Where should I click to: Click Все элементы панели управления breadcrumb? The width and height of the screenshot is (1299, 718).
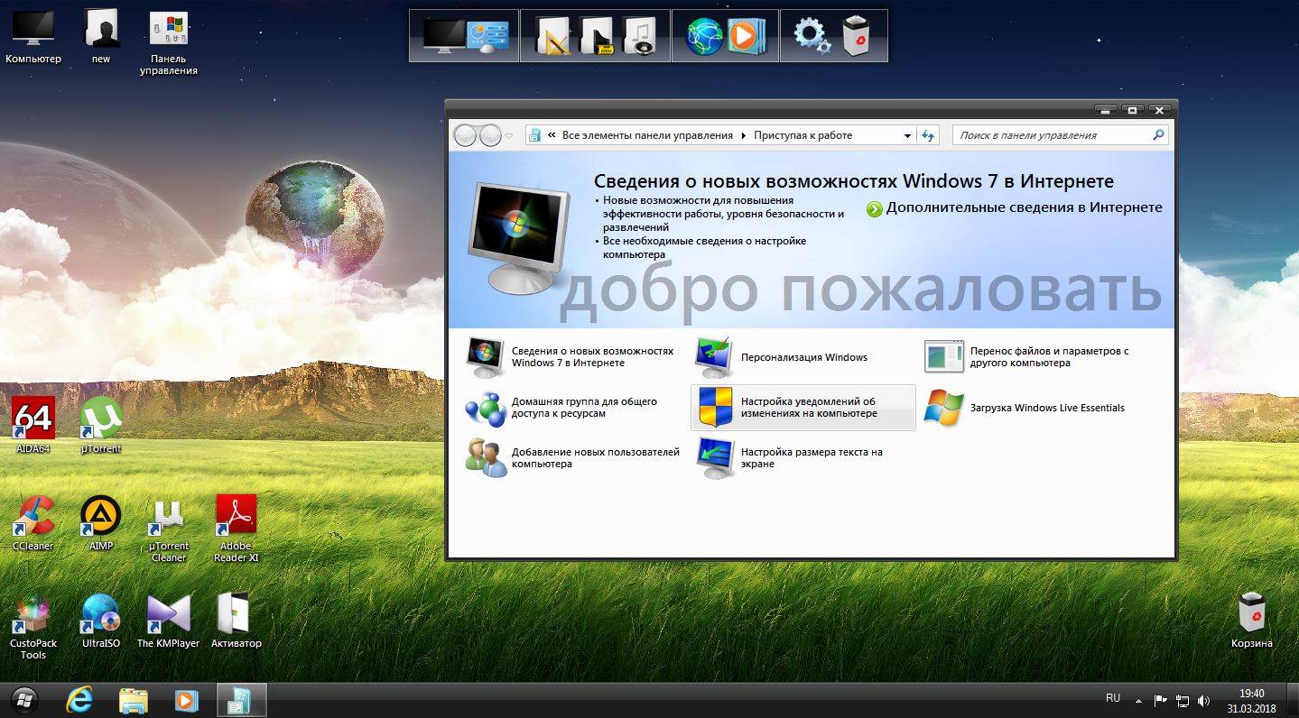click(x=647, y=135)
